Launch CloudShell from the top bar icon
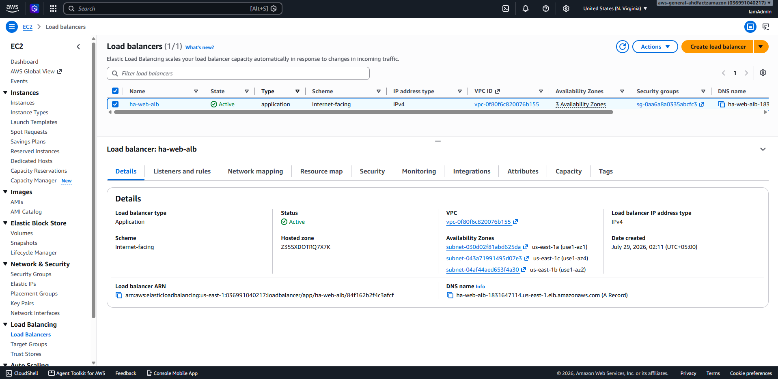This screenshot has height=379, width=778. 506,9
